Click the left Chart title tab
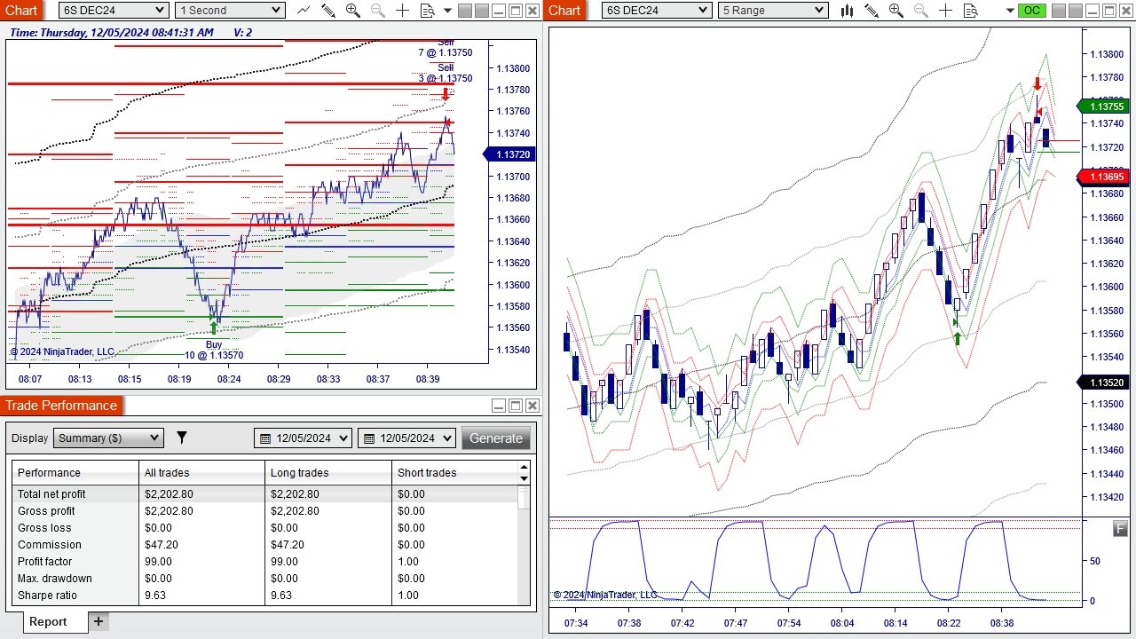 [21, 10]
